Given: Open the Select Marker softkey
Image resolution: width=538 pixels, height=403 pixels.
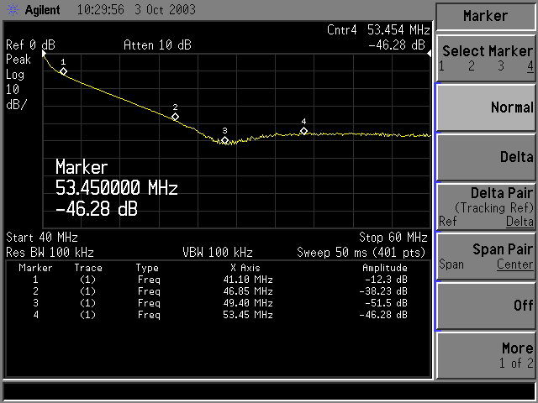Looking at the screenshot, I should tap(486, 59).
